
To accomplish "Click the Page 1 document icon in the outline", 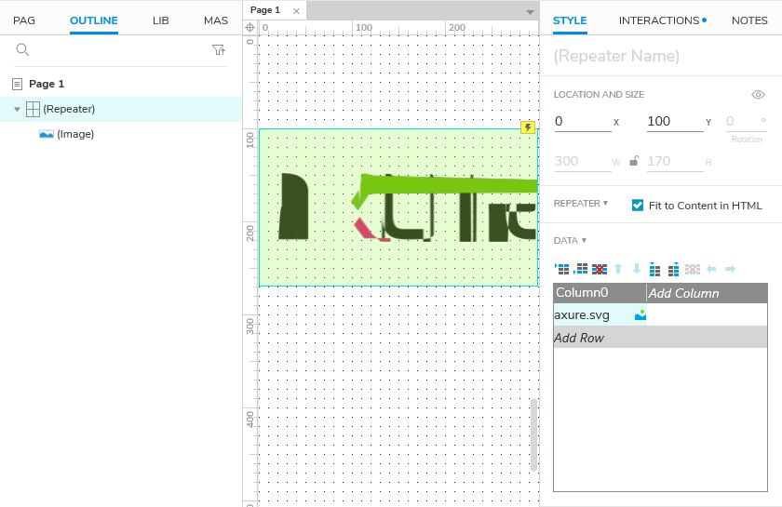I will coord(17,84).
